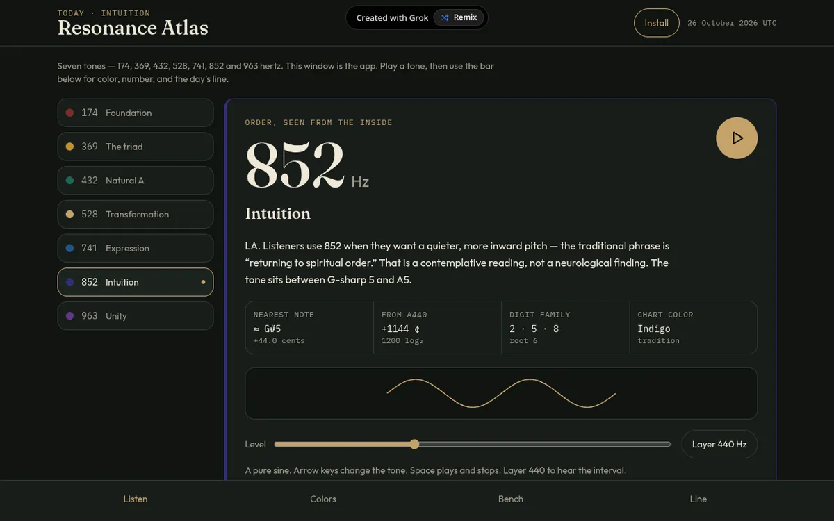Select the 741 Expression tone
Image resolution: width=834 pixels, height=521 pixels.
(136, 248)
